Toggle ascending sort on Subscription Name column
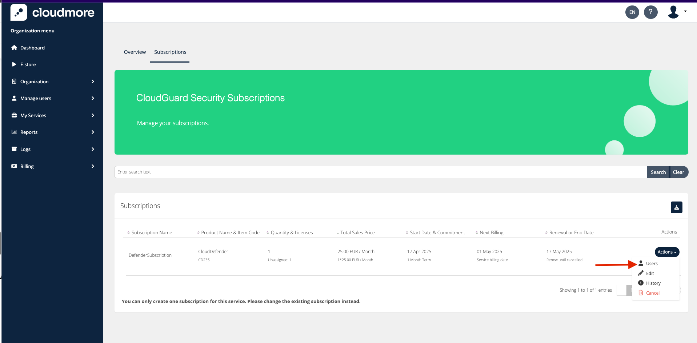 pos(128,232)
